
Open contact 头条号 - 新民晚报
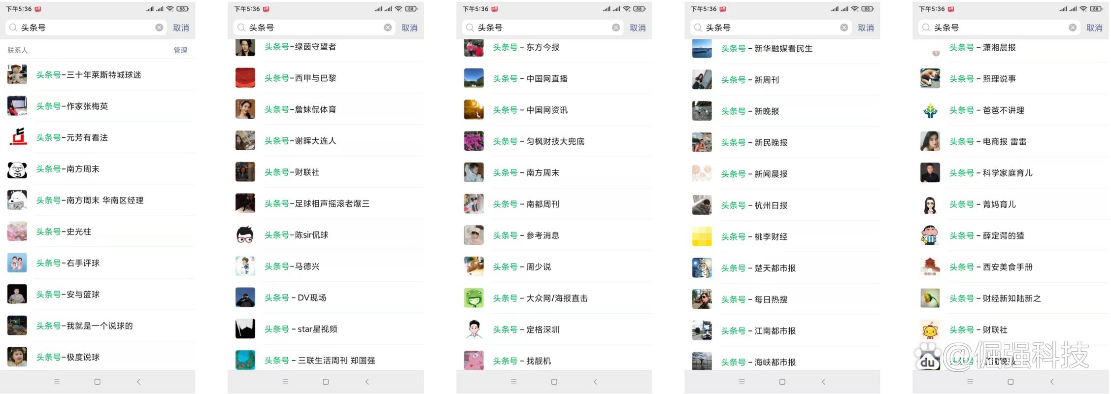pos(782,142)
